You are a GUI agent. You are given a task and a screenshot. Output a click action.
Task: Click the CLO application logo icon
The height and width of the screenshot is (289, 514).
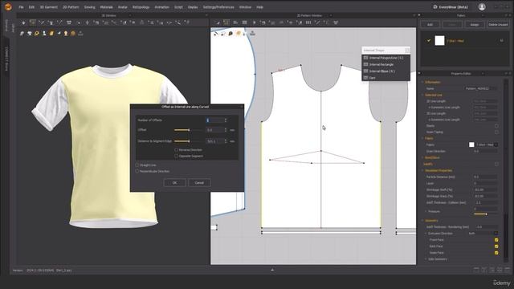[9, 6]
